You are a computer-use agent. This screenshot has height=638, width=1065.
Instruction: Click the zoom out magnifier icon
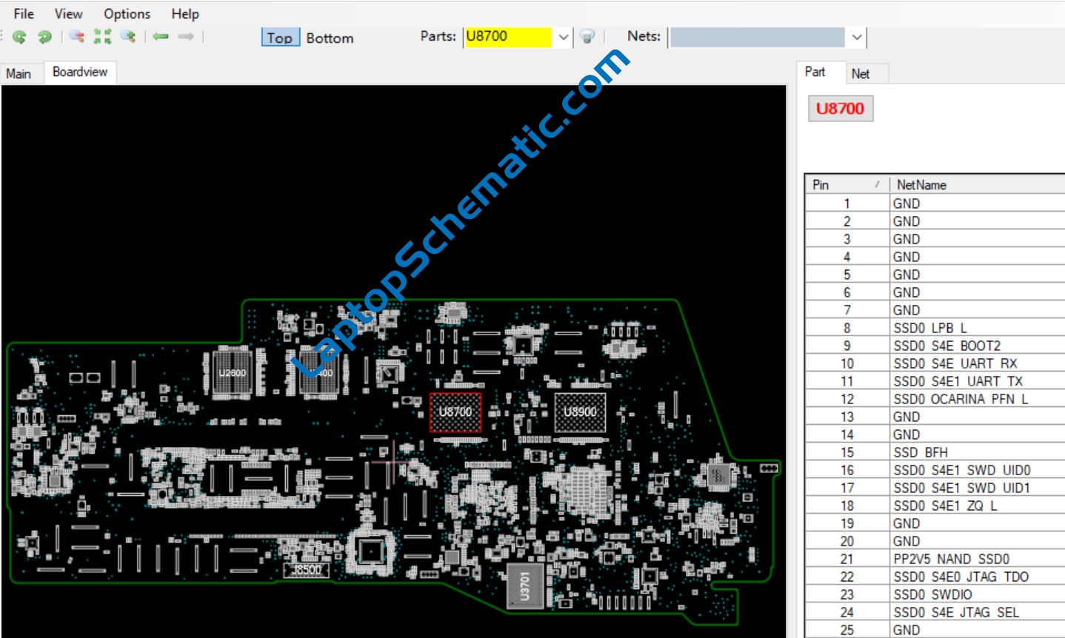[x=76, y=36]
